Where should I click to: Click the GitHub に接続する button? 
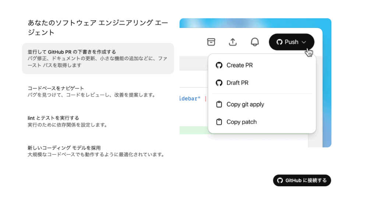302,180
